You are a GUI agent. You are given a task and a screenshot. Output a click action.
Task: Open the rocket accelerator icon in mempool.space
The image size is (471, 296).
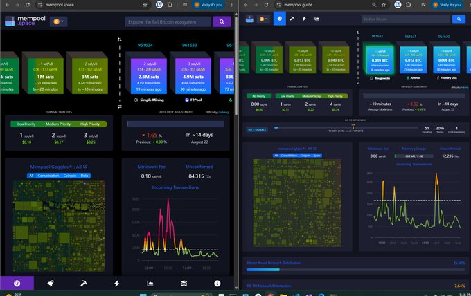(51, 283)
